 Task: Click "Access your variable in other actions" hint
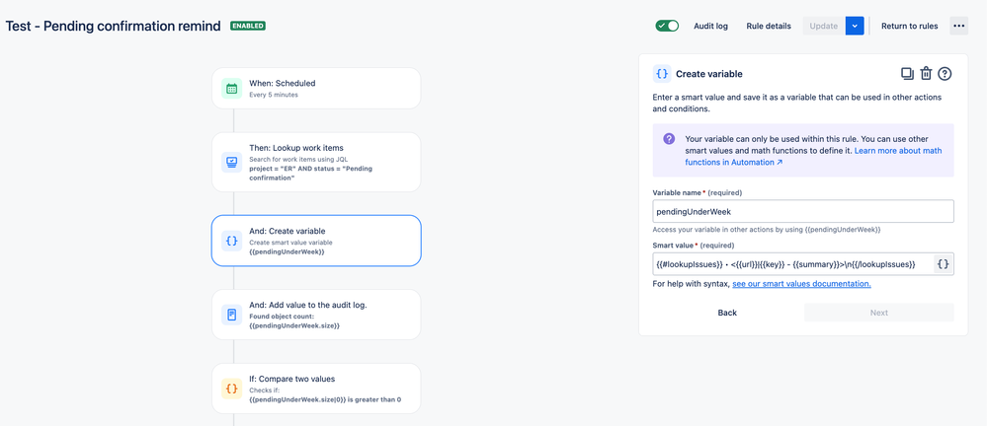pyautogui.click(x=766, y=230)
